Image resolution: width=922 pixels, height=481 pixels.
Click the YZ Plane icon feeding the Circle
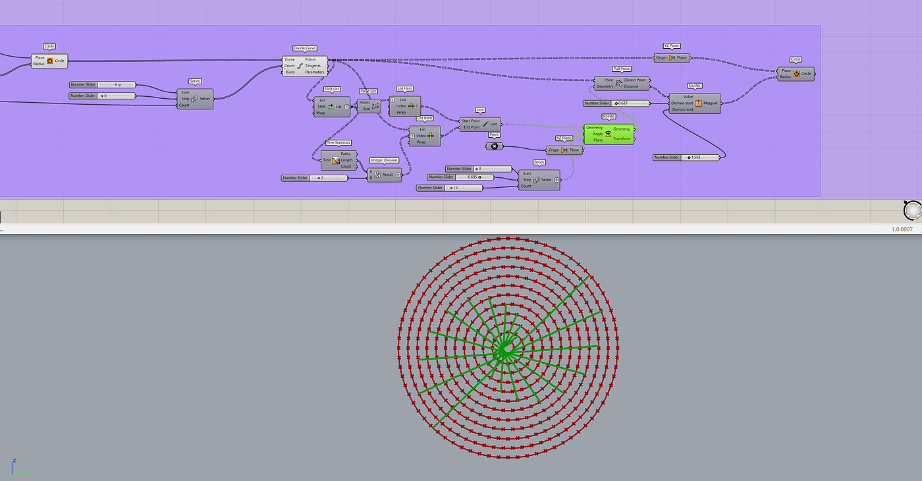pyautogui.click(x=672, y=57)
